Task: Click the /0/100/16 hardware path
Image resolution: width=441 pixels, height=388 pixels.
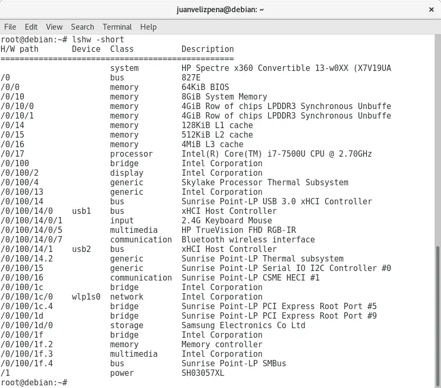Action: pos(22,278)
